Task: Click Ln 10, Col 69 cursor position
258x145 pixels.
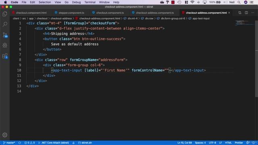Action: (185, 143)
